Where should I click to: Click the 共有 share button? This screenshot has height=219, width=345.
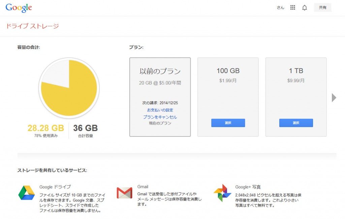point(322,7)
